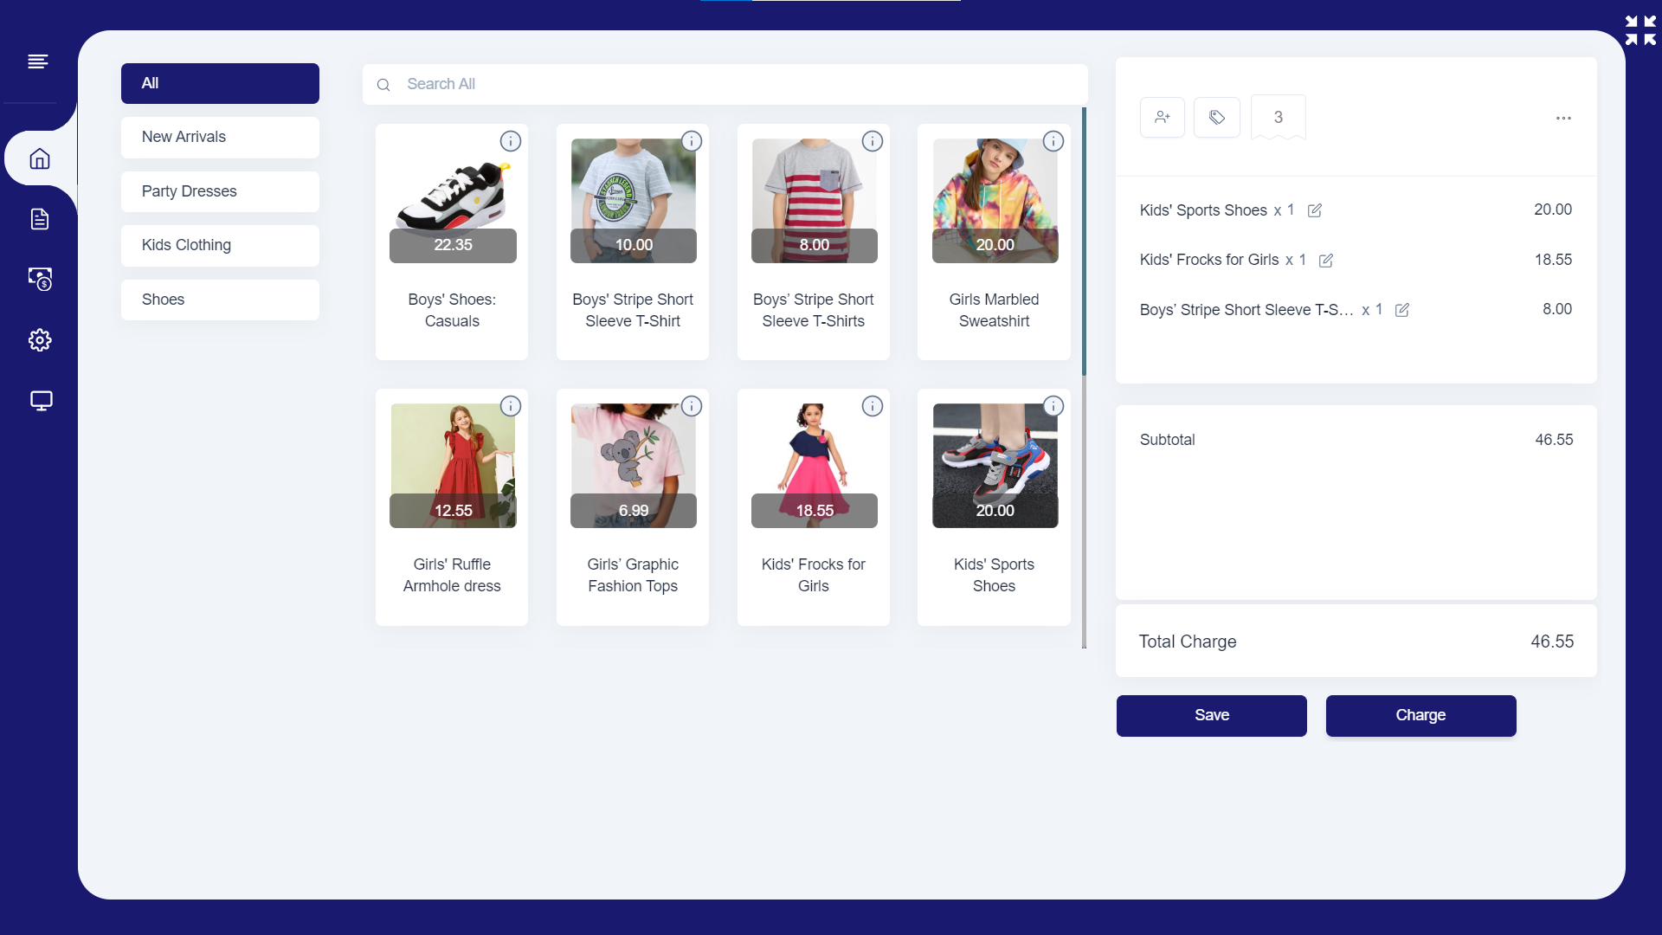Edit the Kids' Sports Shoes cart line
1662x935 pixels.
1314,210
